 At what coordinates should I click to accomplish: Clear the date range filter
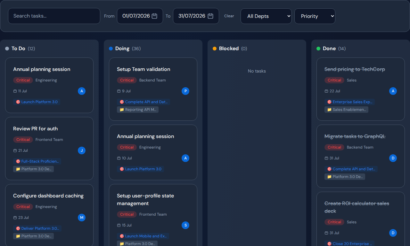point(229,16)
